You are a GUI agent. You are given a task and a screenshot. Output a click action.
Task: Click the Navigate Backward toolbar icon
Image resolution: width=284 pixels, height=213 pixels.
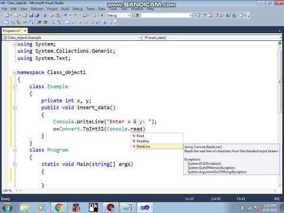[x=85, y=15]
